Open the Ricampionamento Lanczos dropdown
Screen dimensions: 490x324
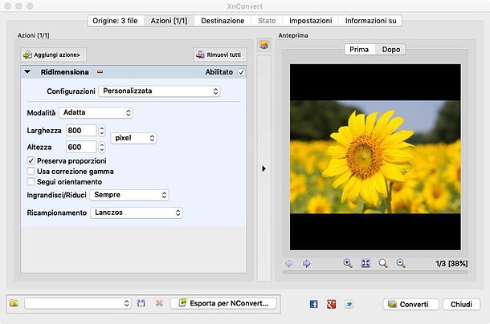(135, 213)
